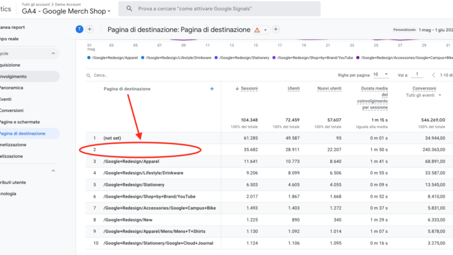
Task: Click the 'Vai a' page number field
Action: click(417, 74)
